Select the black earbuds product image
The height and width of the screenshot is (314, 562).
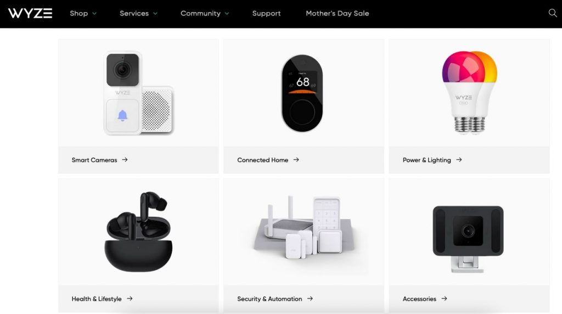click(x=138, y=232)
